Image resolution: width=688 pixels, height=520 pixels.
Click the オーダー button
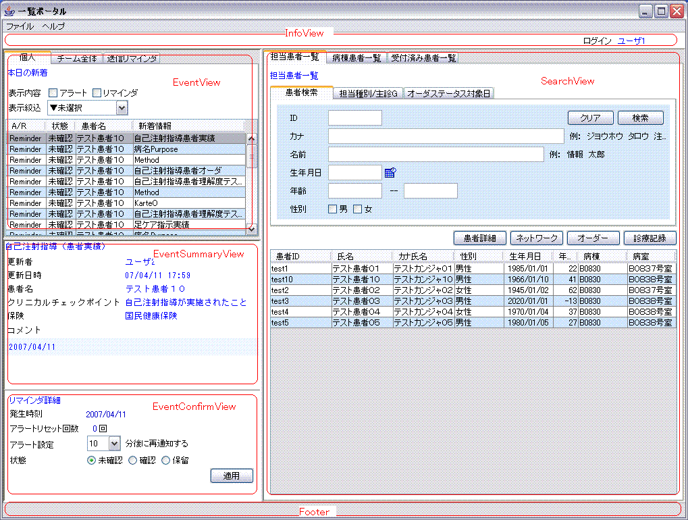(x=593, y=238)
